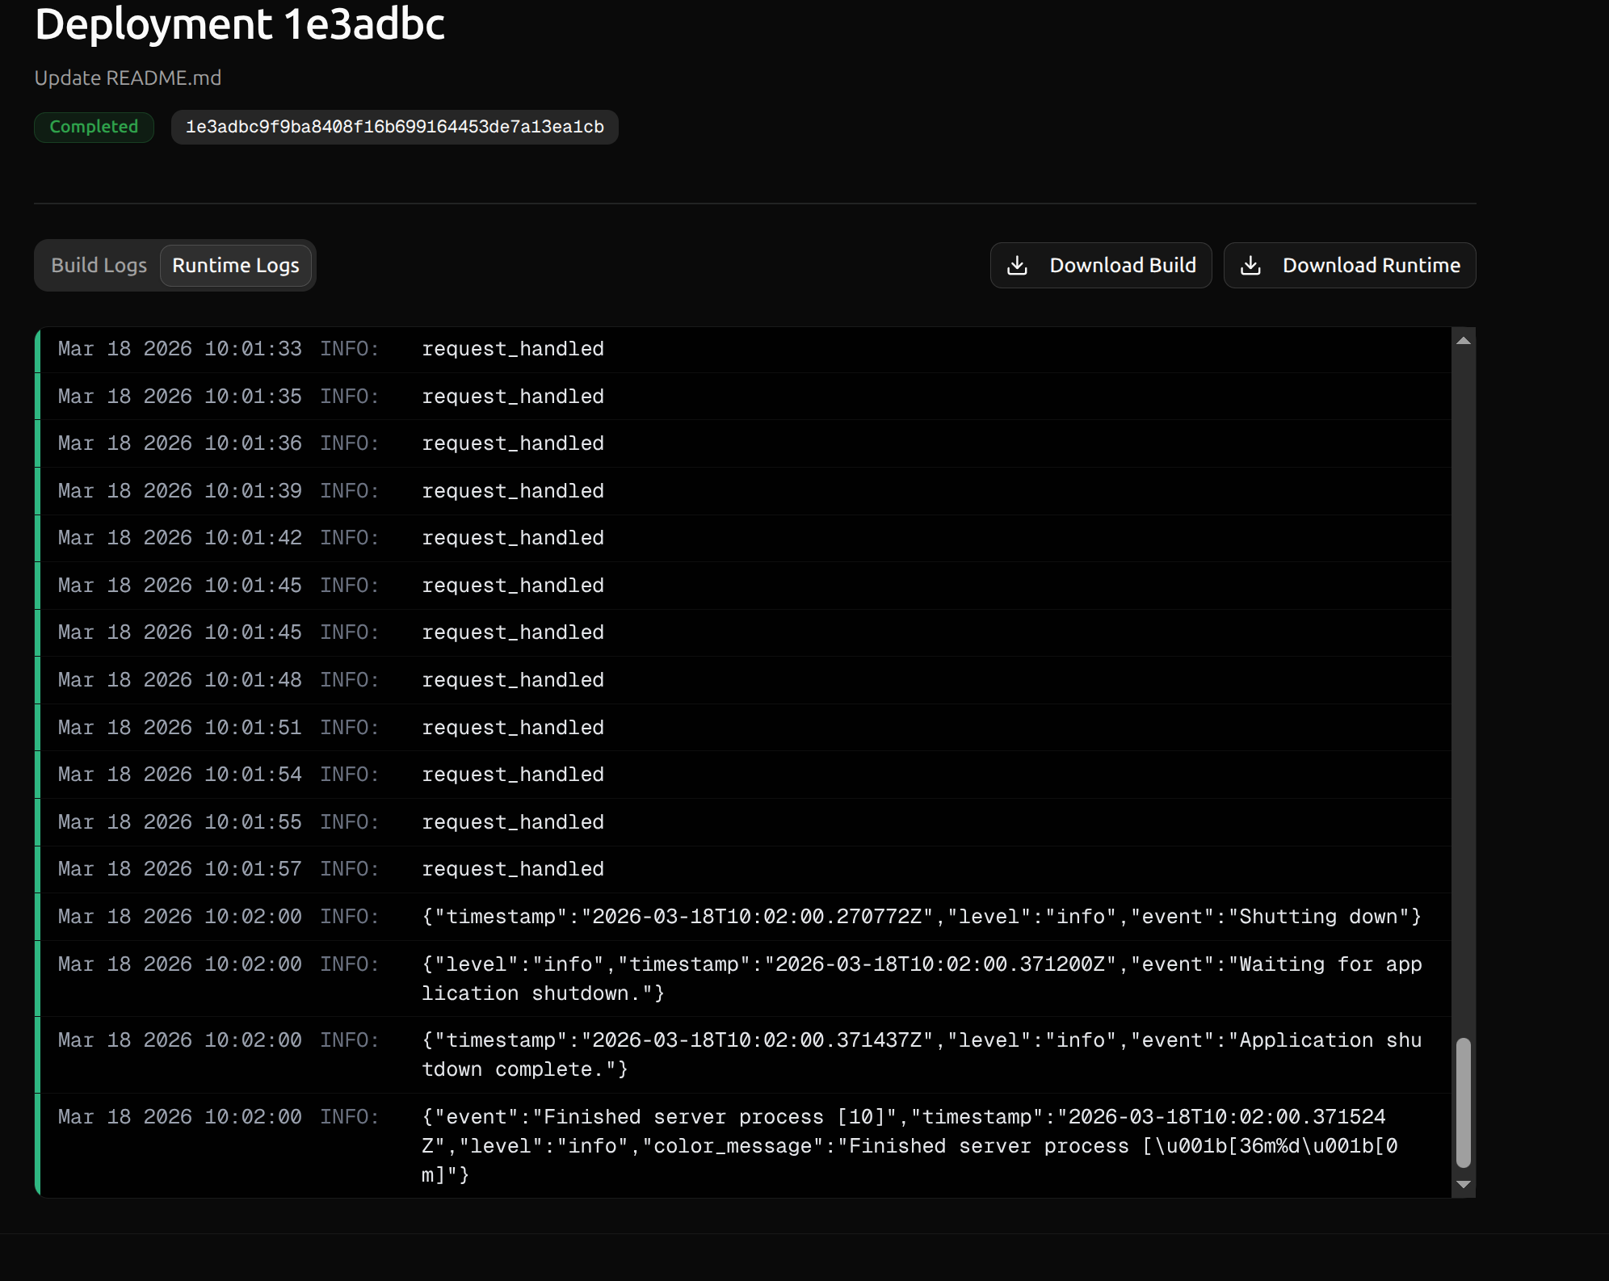Click the commit hash chip to copy it
Image resolution: width=1609 pixels, height=1281 pixels.
pyautogui.click(x=394, y=127)
